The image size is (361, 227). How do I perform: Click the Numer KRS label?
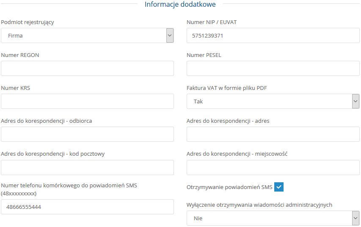pyautogui.click(x=16, y=88)
